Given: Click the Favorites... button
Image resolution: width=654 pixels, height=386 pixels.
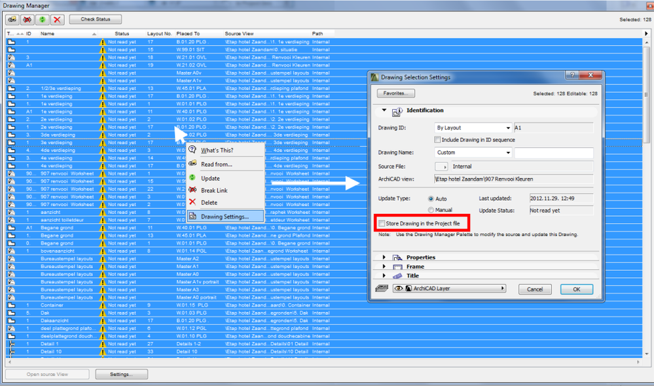Looking at the screenshot, I should tap(396, 94).
